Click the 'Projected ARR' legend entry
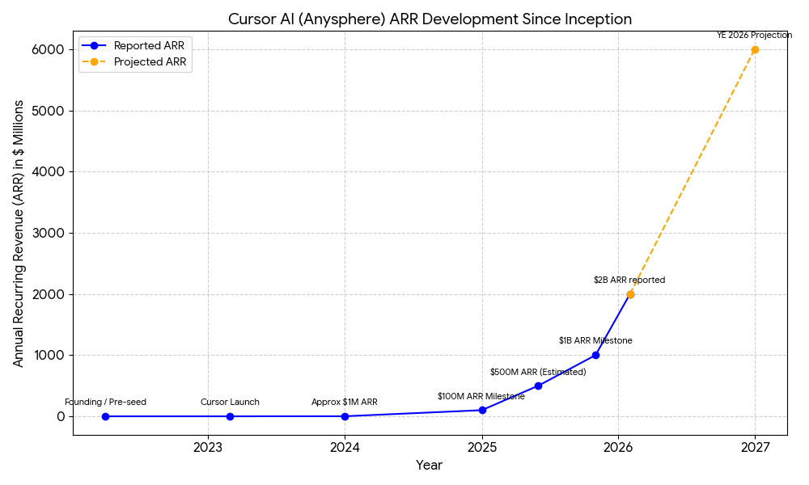The width and height of the screenshot is (809, 485). pos(134,62)
